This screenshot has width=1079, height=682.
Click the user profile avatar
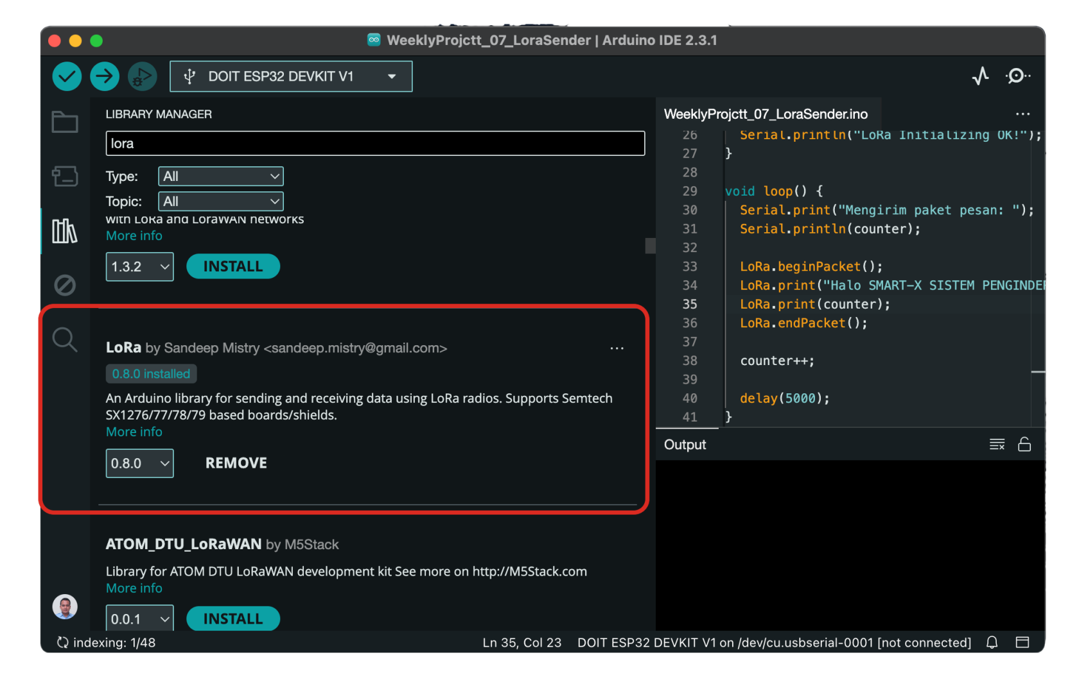tap(65, 606)
